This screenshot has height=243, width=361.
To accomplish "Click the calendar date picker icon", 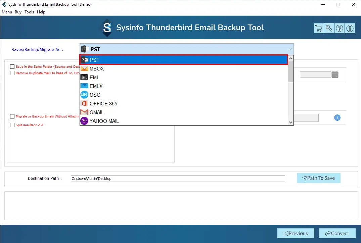I will click(335, 75).
